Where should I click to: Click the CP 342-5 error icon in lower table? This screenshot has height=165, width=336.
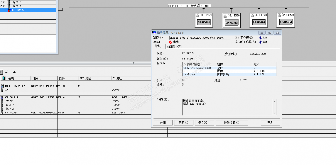point(2,113)
